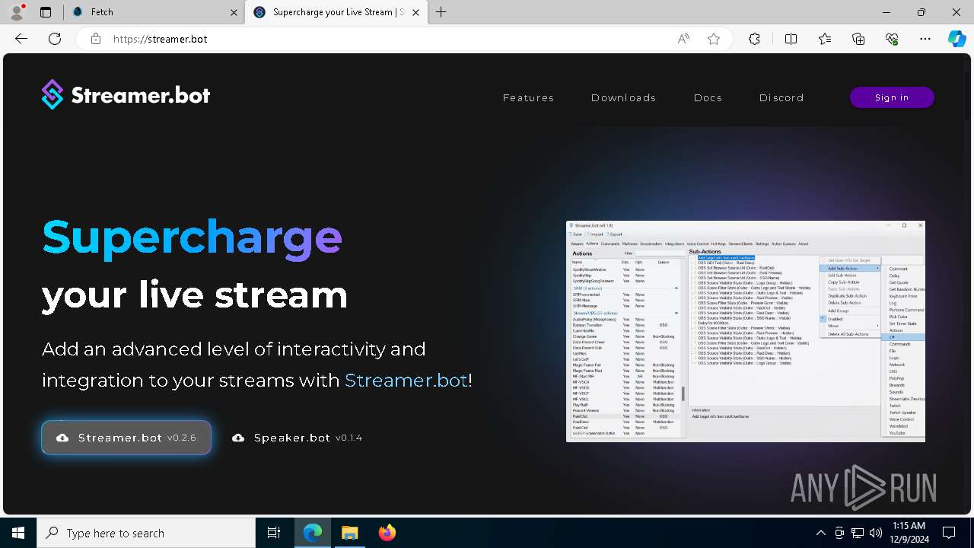Open the browser profile icon
Image resolution: width=974 pixels, height=548 pixels.
point(17,12)
